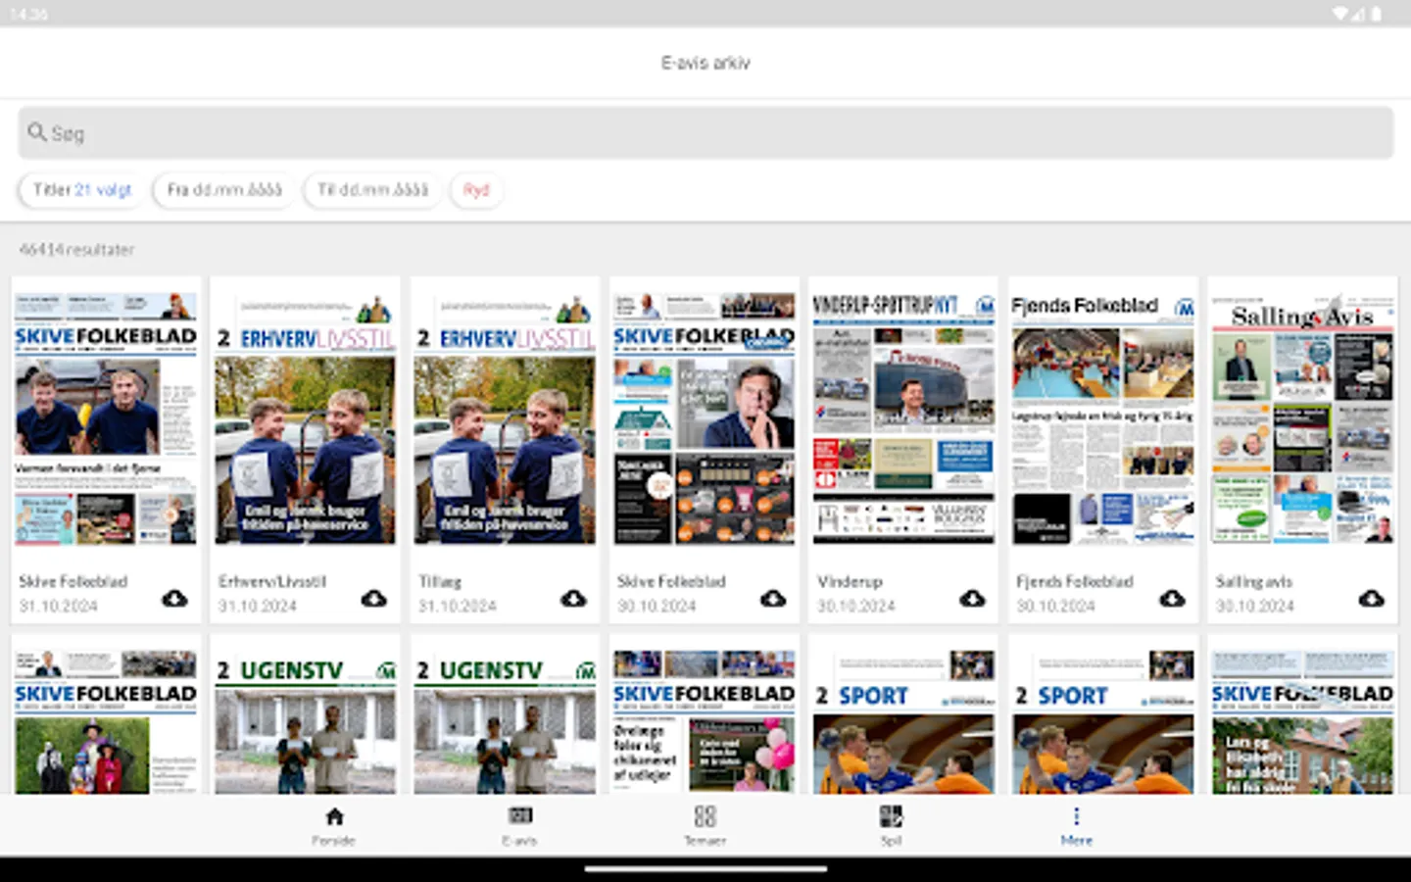Image resolution: width=1411 pixels, height=882 pixels.
Task: Open the Tillæg newspaper cover thumbnail
Action: tap(504, 412)
